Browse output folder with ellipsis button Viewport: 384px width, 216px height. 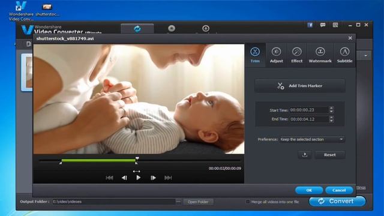178,202
